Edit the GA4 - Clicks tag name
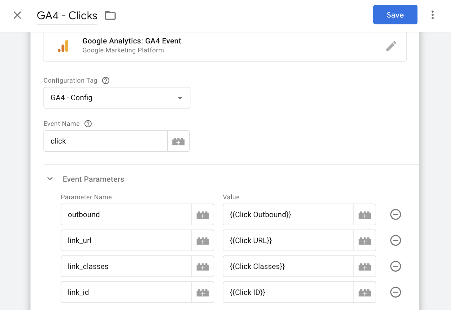 (67, 16)
